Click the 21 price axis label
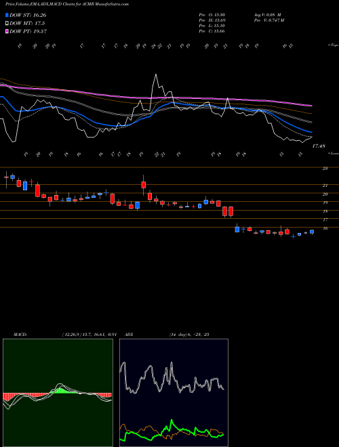Screen dimensions: 339x447 (x=325, y=186)
